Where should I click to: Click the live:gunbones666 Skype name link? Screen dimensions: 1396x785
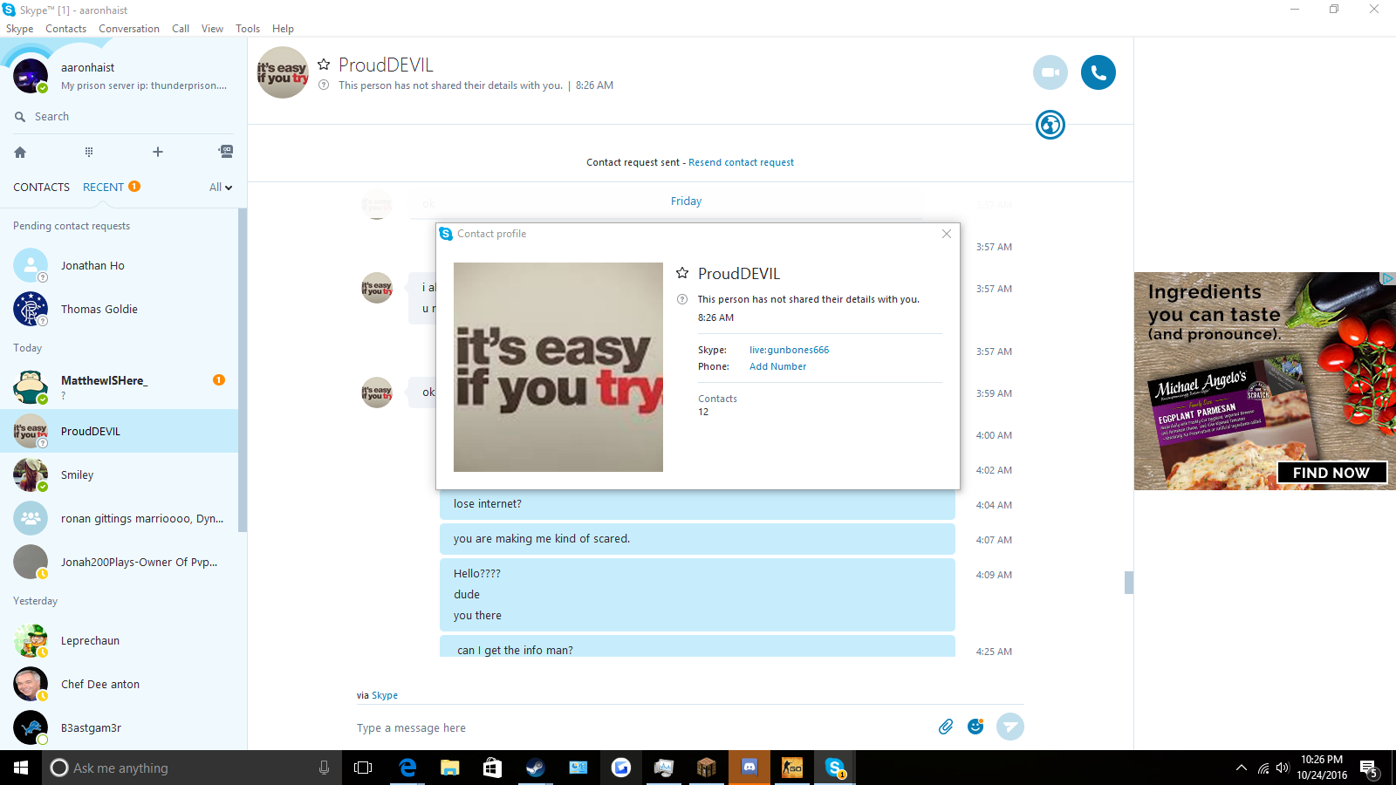pos(789,350)
